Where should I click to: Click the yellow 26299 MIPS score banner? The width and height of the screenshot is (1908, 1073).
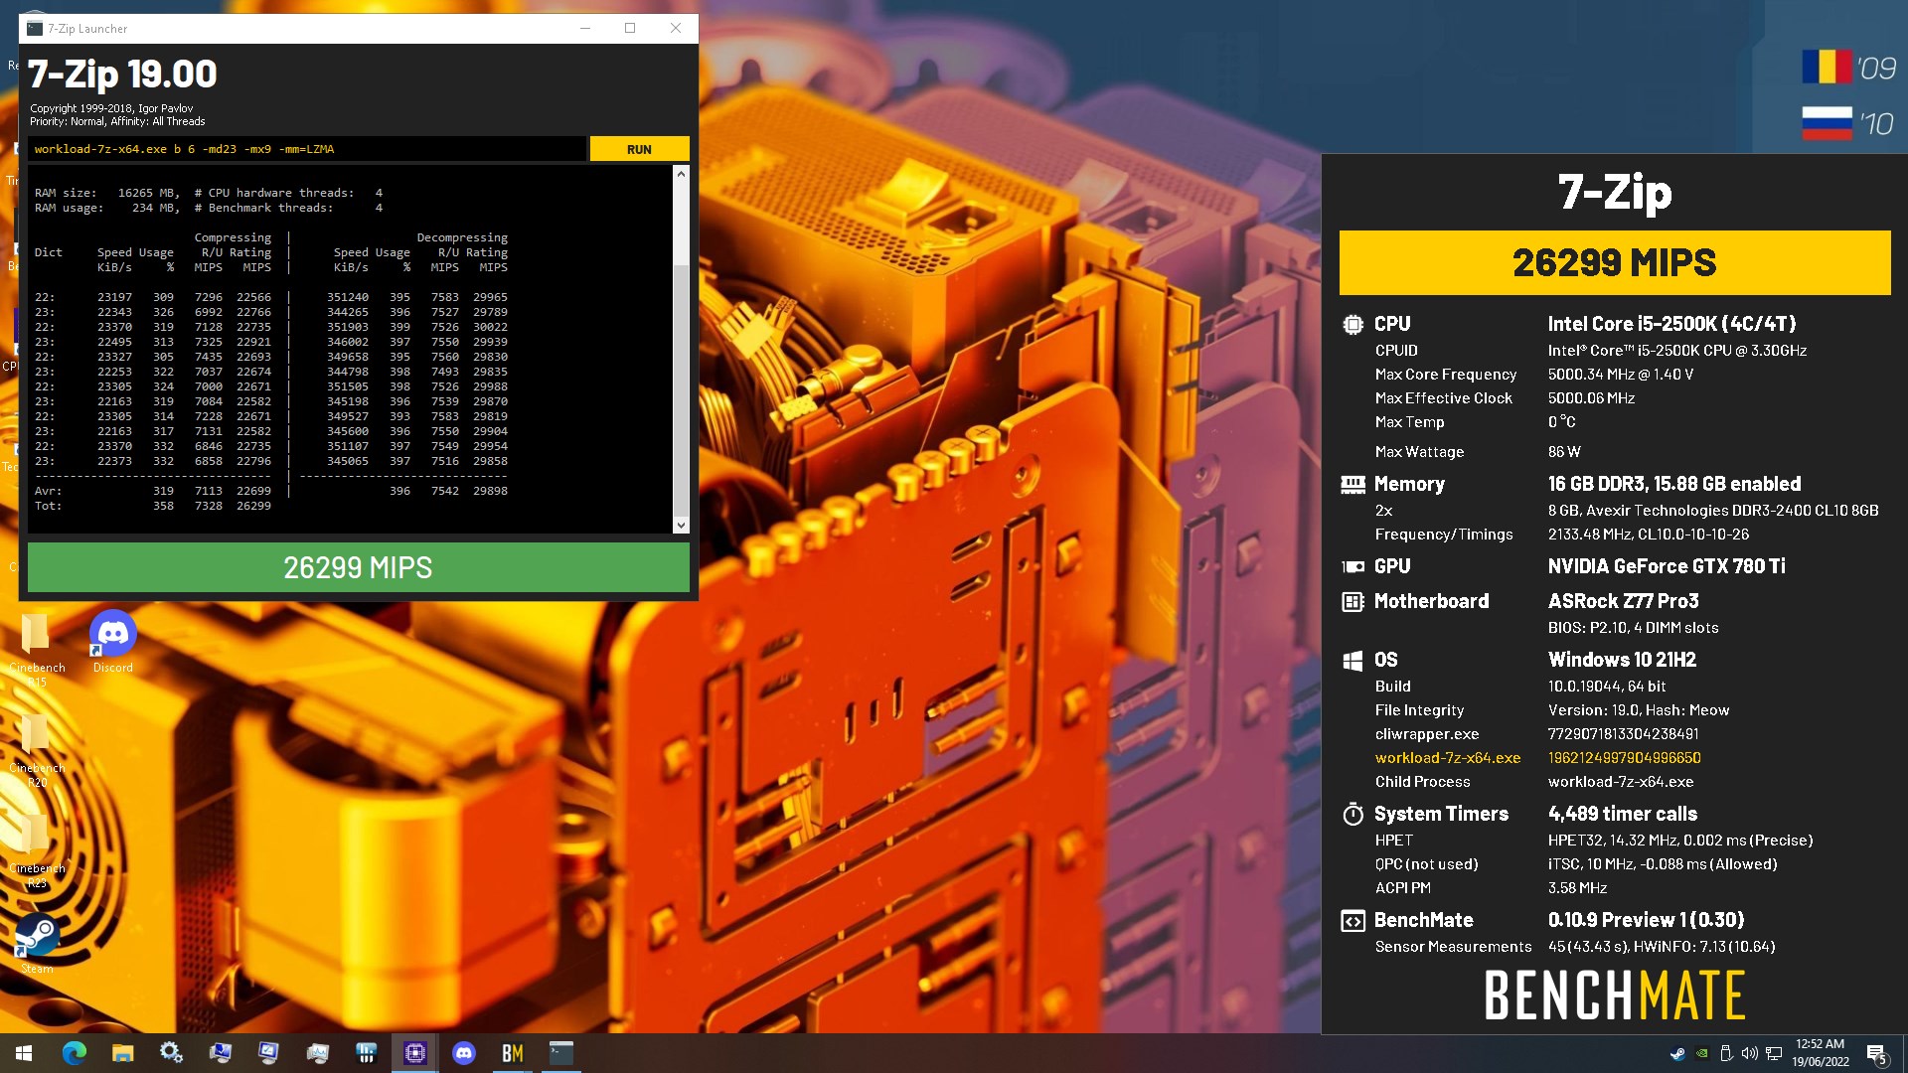pos(1615,262)
